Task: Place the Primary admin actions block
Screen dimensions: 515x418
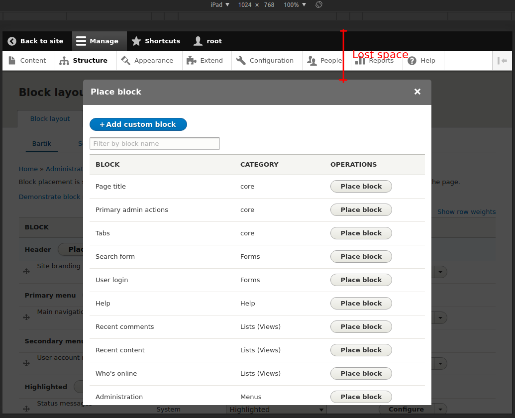Action: pos(361,210)
